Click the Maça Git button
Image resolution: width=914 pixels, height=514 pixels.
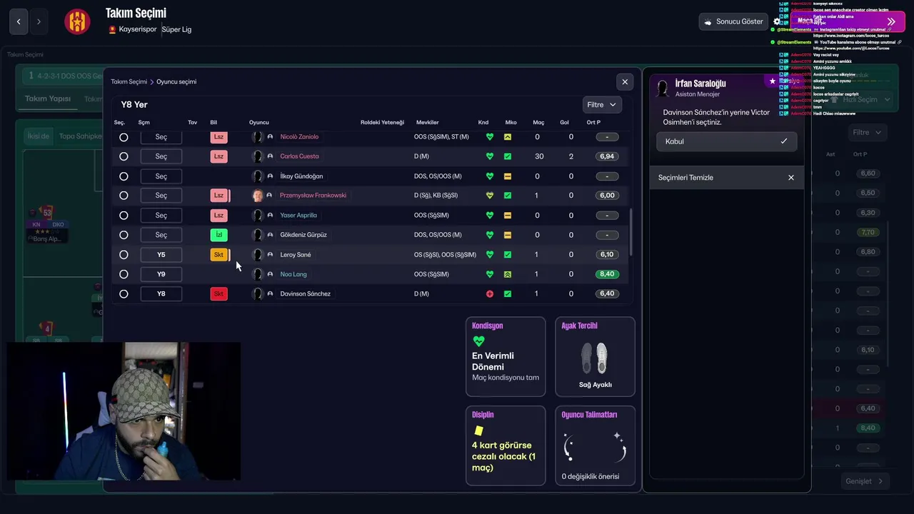(848, 21)
